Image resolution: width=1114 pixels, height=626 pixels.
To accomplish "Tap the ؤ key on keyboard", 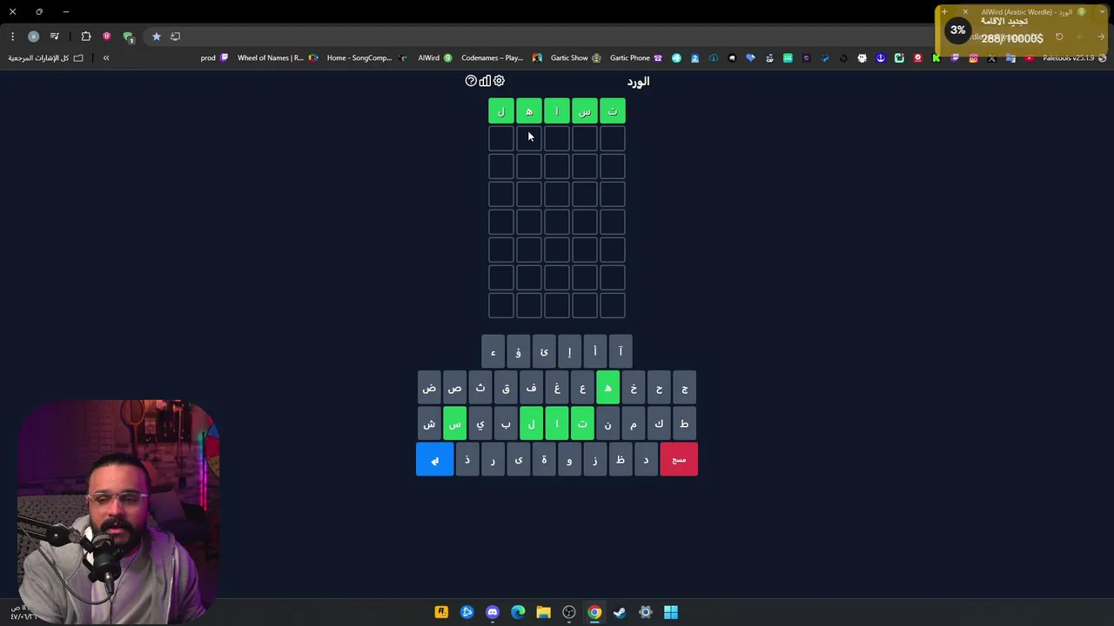I will point(518,351).
